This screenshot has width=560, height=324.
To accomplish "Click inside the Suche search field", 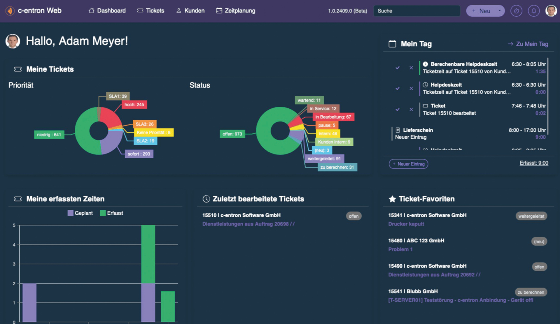I will pos(416,10).
